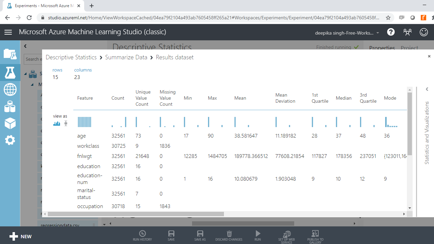Select the Mode column histogram thumbnail

click(391, 122)
